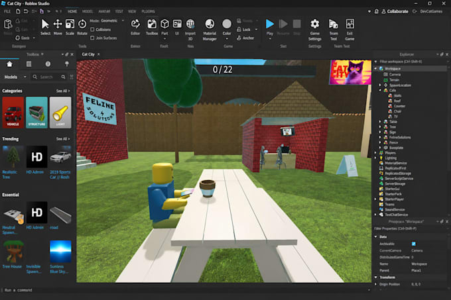This screenshot has width=451, height=300.
Task: Select FelineSolutions in the Explorer tree
Action: pyautogui.click(x=397, y=137)
